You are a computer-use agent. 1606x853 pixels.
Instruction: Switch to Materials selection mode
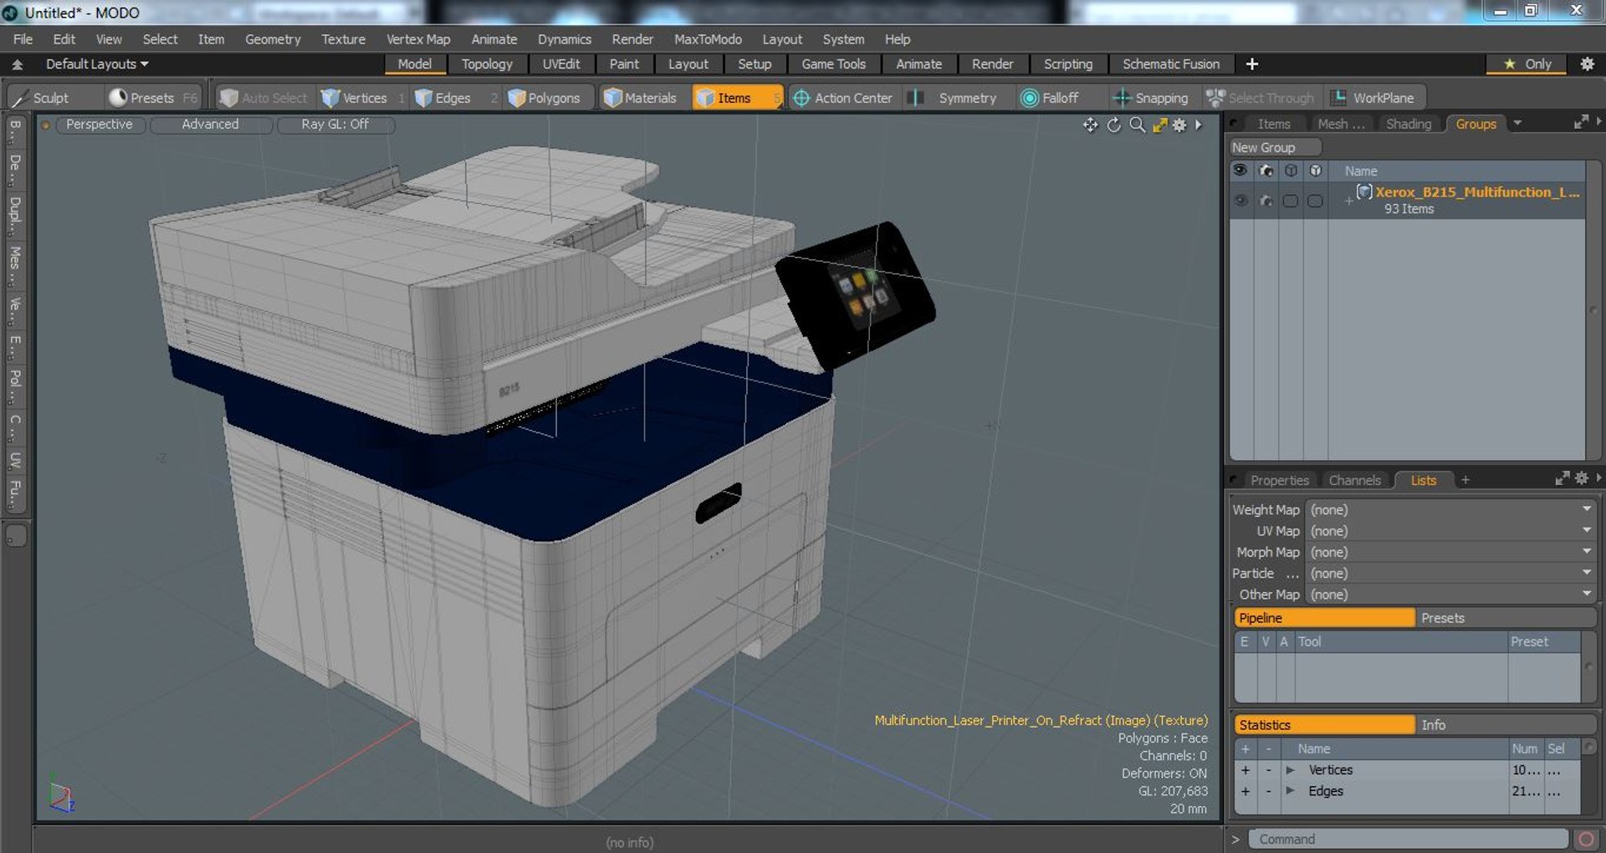(641, 98)
